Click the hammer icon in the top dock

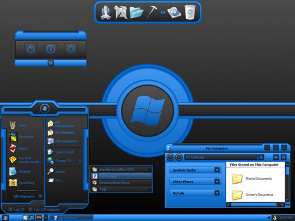151,12
